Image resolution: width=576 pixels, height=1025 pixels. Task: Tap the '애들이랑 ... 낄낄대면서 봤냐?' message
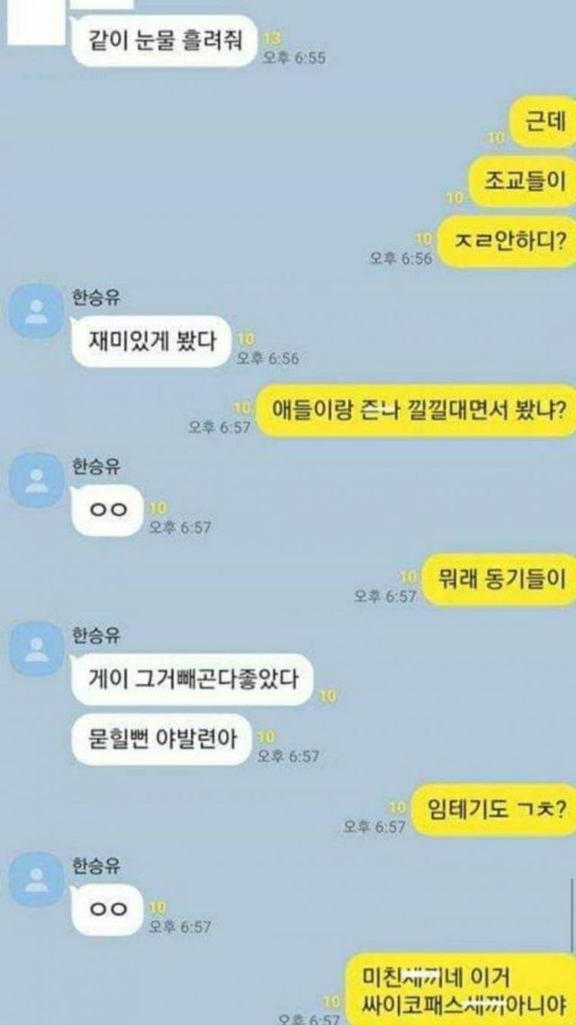416,411
